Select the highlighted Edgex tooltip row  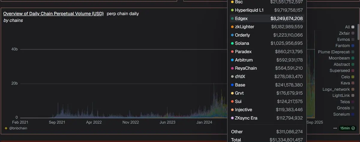pos(267,18)
